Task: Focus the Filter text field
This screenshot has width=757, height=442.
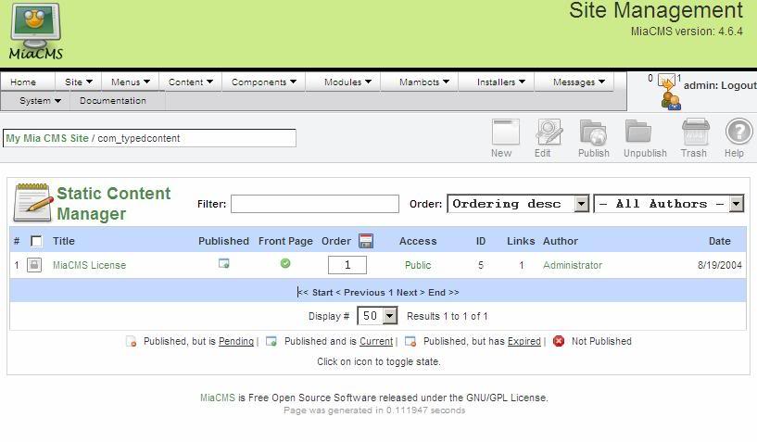Action: pos(315,204)
